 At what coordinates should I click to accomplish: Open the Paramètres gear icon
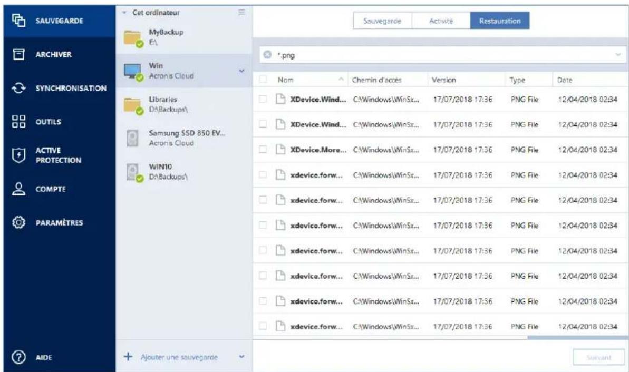coord(18,222)
